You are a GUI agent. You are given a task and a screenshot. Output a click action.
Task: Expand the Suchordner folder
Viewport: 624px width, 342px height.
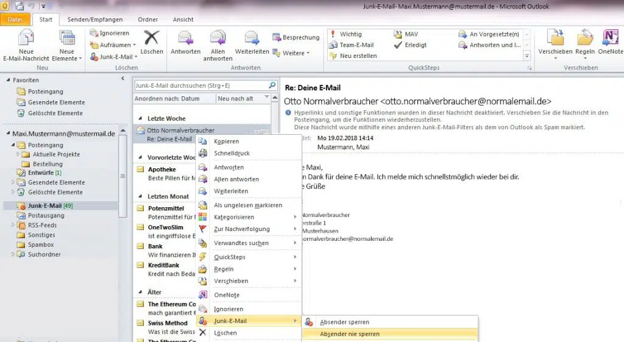pos(13,254)
